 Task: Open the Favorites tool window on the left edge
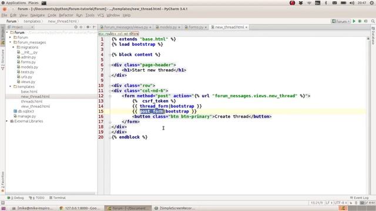[2, 182]
